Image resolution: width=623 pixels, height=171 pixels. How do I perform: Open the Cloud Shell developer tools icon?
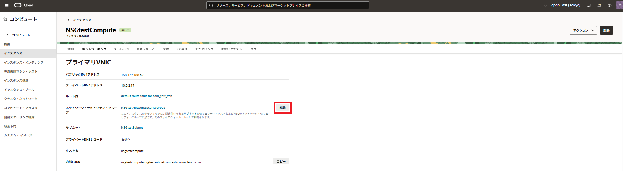(588, 5)
